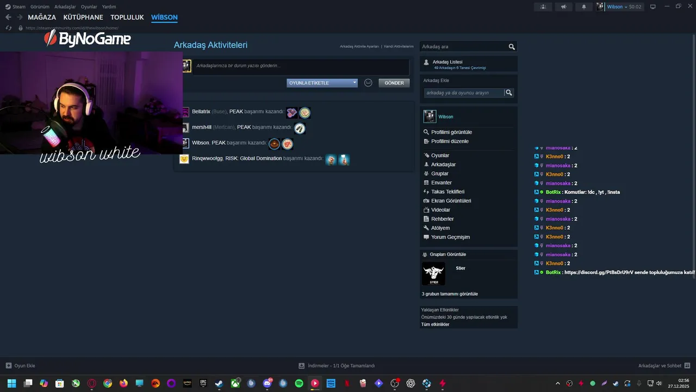Open emoticon picker smiley icon
The height and width of the screenshot is (392, 696).
(x=368, y=83)
